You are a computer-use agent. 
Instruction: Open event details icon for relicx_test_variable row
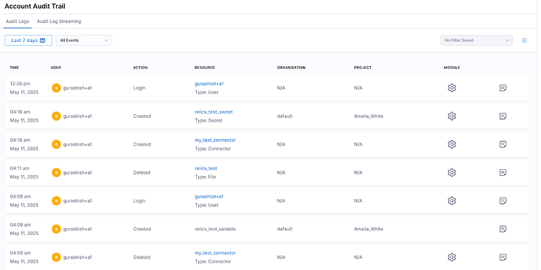point(503,229)
